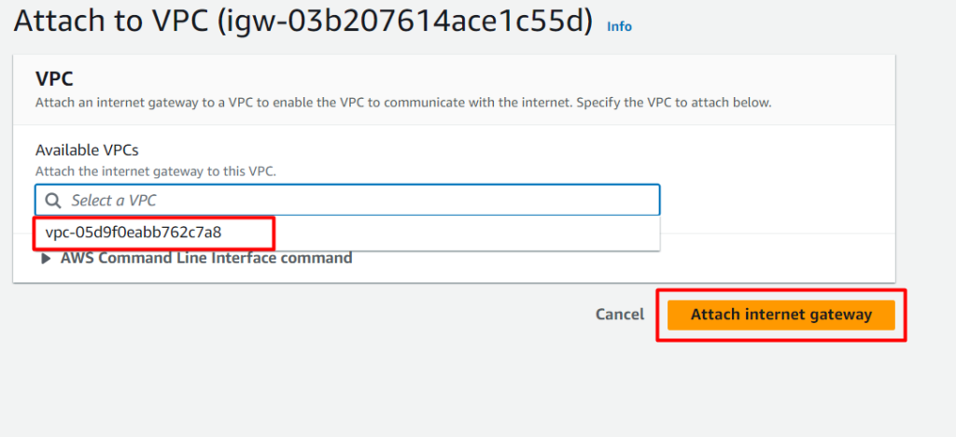
Task: Click the bold 'VPC' section heading
Action: point(54,79)
